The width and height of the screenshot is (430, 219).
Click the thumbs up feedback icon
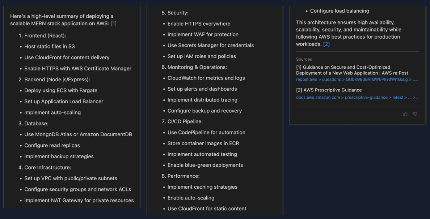coord(405,114)
